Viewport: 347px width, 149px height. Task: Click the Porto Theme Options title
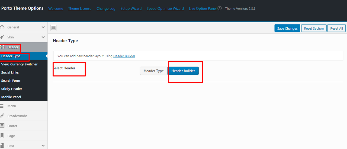click(22, 8)
